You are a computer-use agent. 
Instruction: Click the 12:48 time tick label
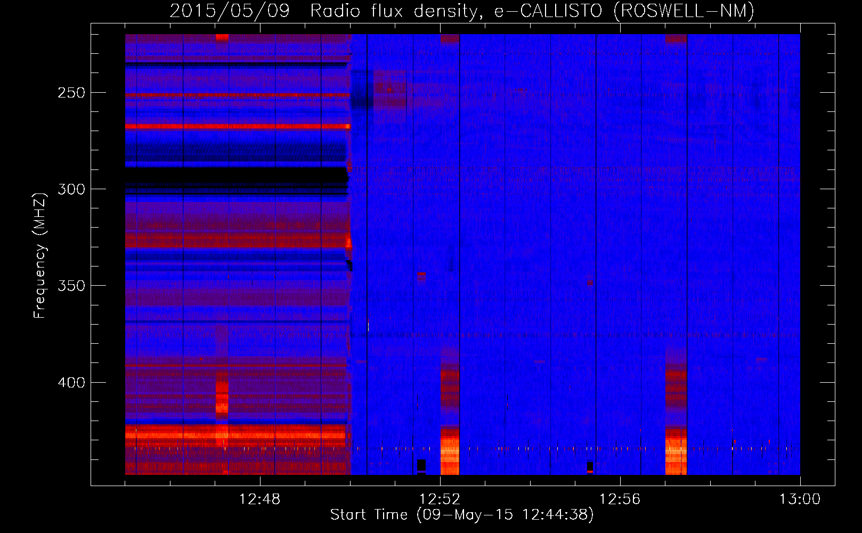click(x=259, y=499)
